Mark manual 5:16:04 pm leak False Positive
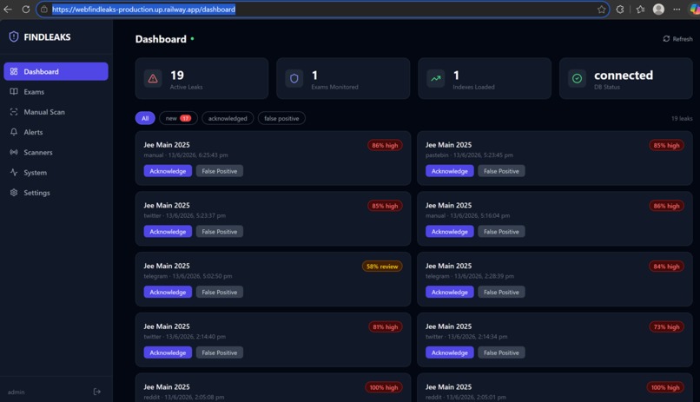 pos(501,232)
